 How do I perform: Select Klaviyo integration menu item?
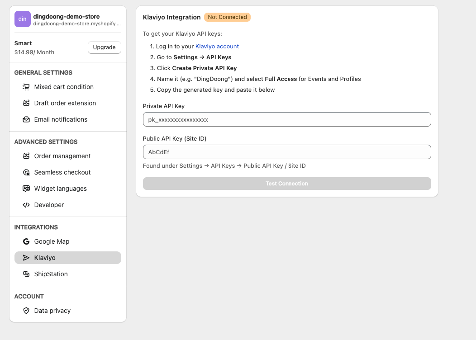pyautogui.click(x=68, y=258)
